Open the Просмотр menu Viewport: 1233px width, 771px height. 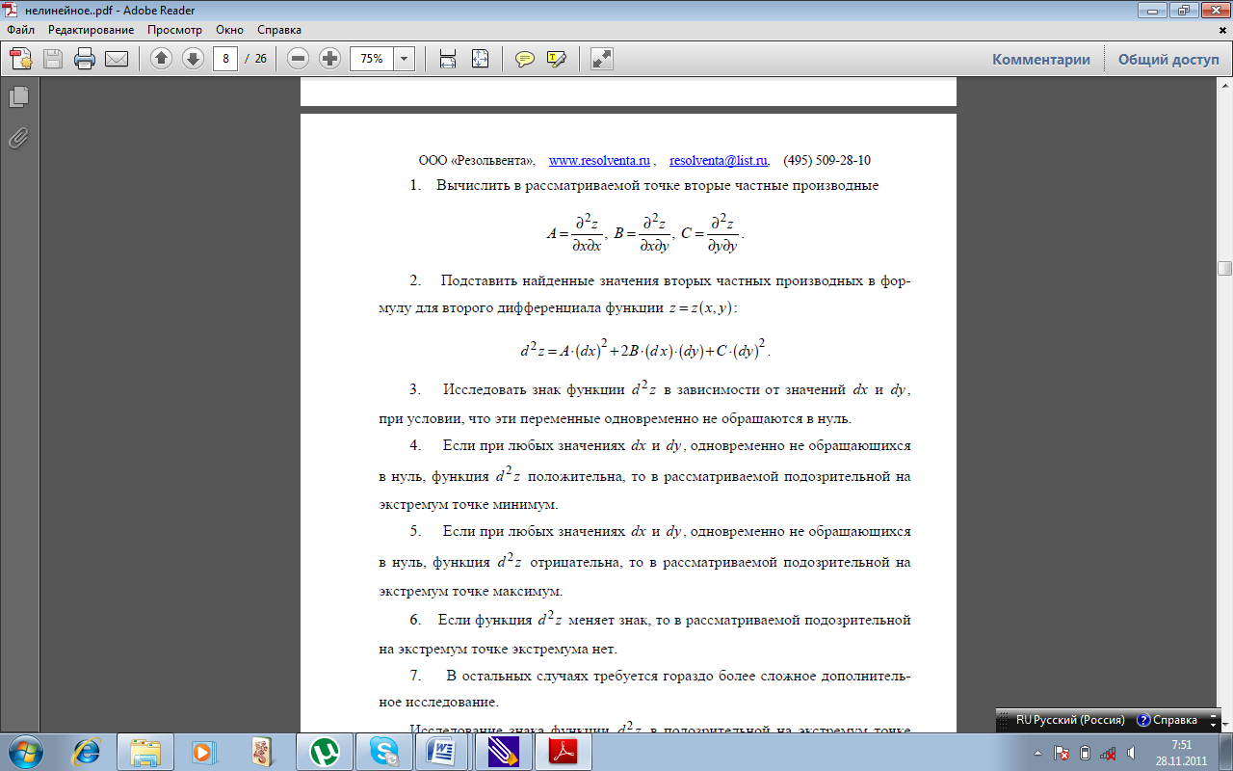click(174, 30)
